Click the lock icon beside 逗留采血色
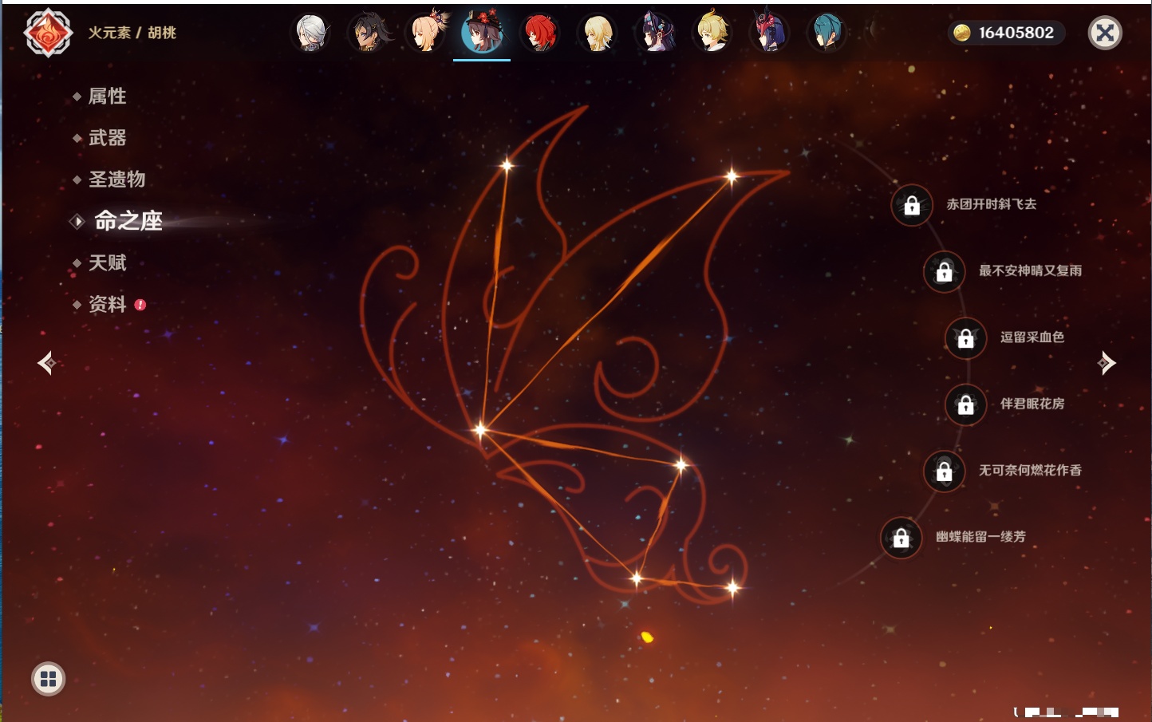 (x=965, y=338)
